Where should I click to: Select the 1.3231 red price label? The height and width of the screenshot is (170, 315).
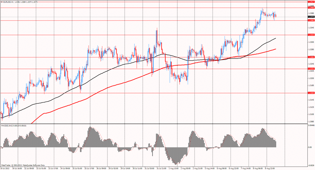[311, 69]
